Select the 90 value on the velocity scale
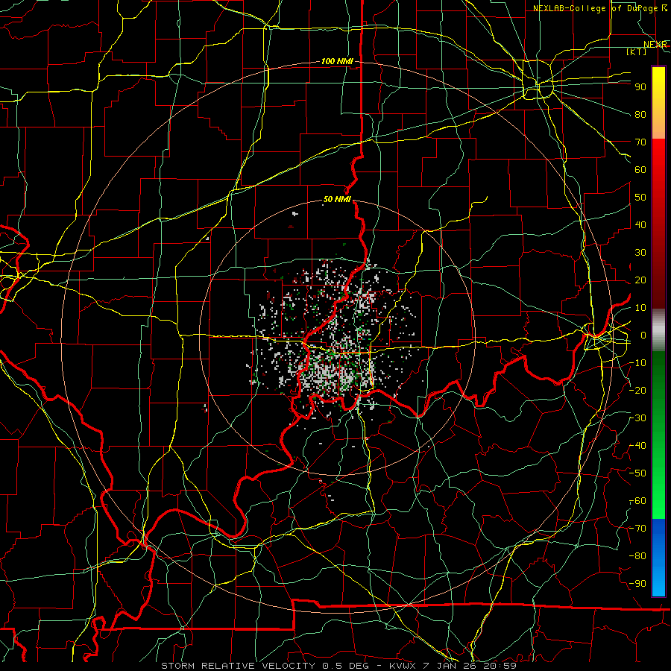Image resolution: width=671 pixels, height=671 pixels. [640, 87]
